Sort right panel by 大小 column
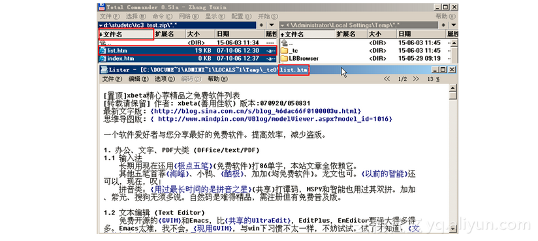The width and height of the screenshot is (538, 241). coord(382,35)
